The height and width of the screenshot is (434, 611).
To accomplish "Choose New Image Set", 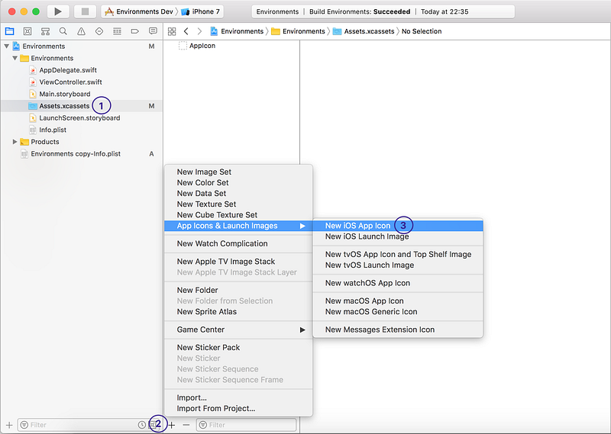I will (x=238, y=172).
